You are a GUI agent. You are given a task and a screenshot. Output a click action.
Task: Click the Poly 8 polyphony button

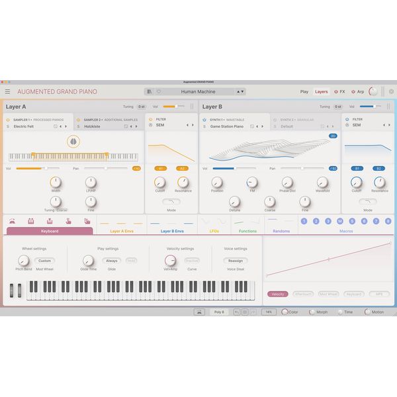[219, 312]
